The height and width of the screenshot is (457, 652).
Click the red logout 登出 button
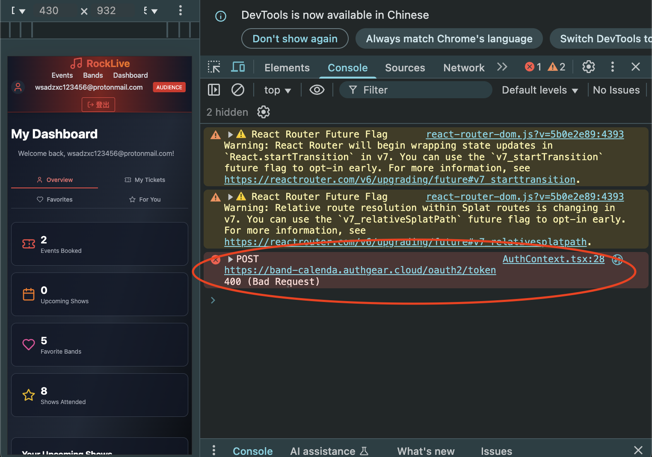coord(98,105)
